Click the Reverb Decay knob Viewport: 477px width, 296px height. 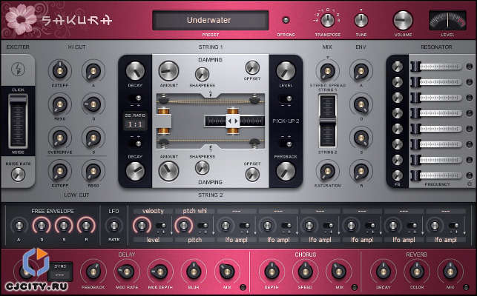(x=384, y=271)
